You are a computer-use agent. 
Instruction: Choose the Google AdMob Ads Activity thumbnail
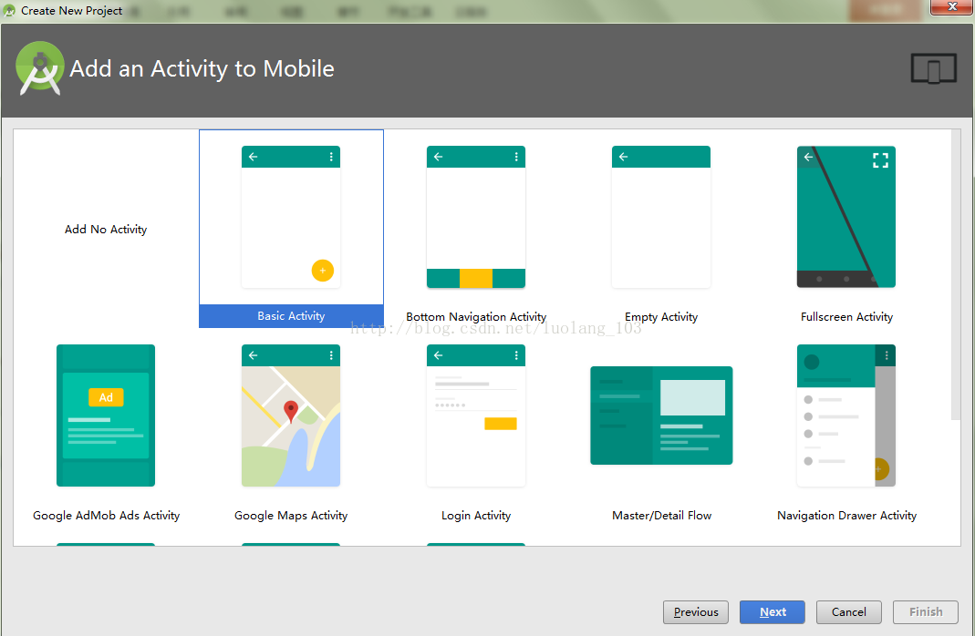tap(106, 415)
